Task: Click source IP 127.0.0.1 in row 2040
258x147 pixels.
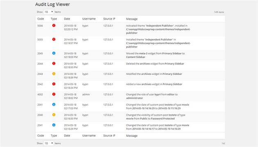Action: (108, 115)
